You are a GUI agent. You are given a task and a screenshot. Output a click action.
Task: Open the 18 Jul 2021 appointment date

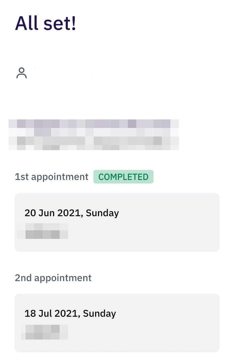(x=70, y=313)
